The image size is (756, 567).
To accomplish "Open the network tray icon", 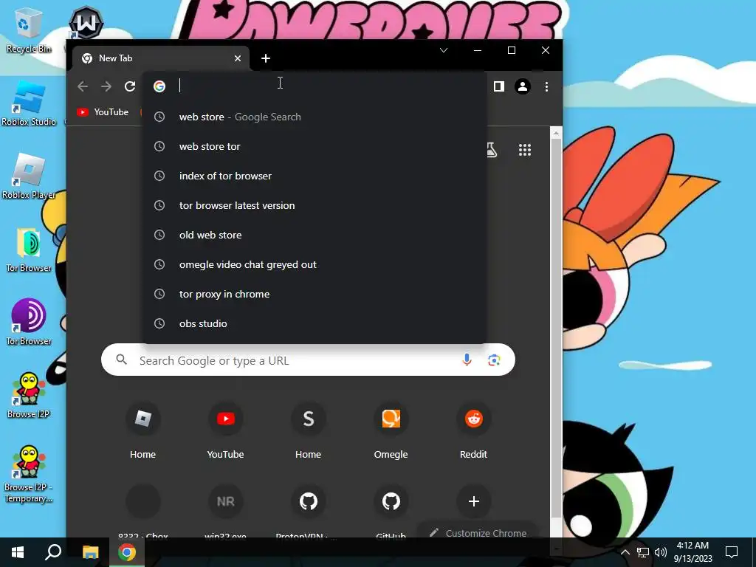I will pos(643,552).
